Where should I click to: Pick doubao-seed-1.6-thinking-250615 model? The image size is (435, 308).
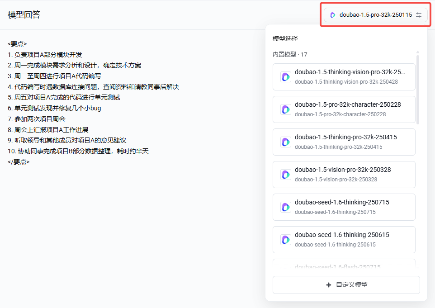[x=344, y=239]
